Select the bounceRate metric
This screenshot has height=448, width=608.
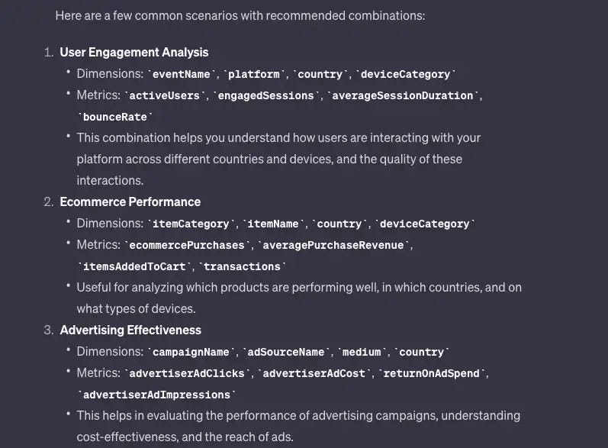[x=114, y=117]
